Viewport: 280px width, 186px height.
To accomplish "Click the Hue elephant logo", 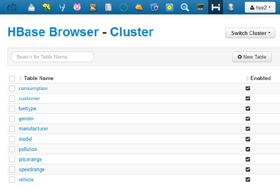I will [12, 7].
